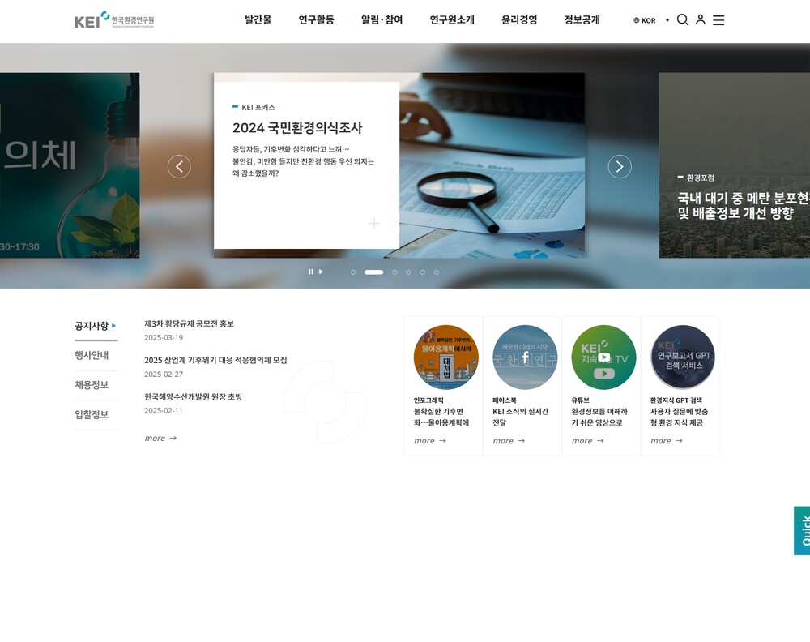Viewport: 810px width, 642px height.
Task: Click the user account icon
Action: point(701,20)
